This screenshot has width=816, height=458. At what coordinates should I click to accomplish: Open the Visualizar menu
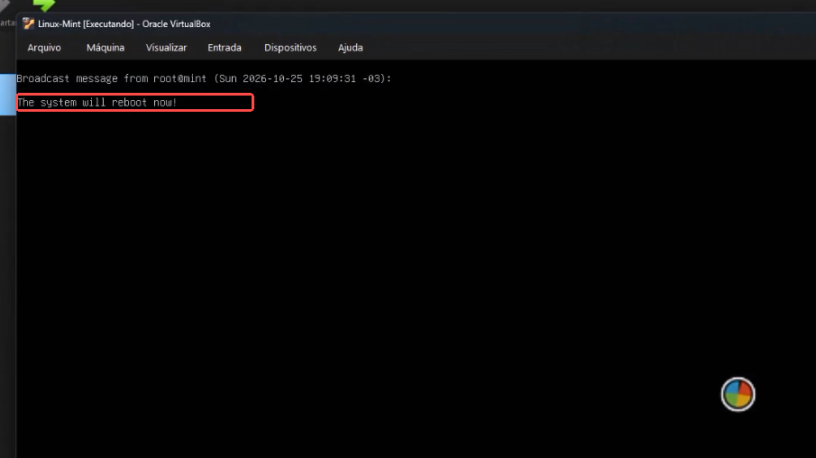tap(166, 48)
